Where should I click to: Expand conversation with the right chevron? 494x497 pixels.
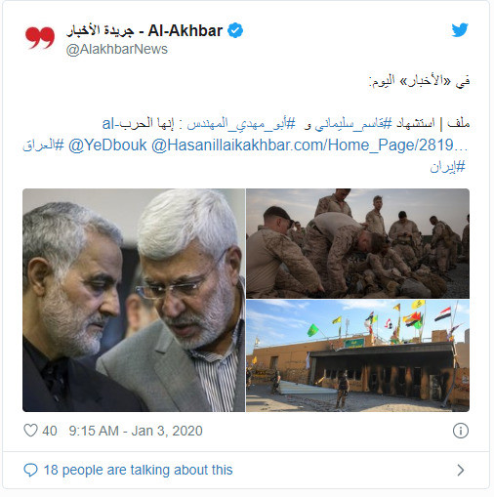click(x=460, y=470)
